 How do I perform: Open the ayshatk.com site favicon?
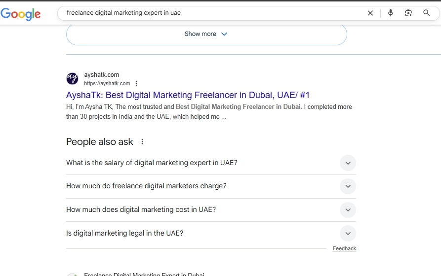[x=72, y=78]
